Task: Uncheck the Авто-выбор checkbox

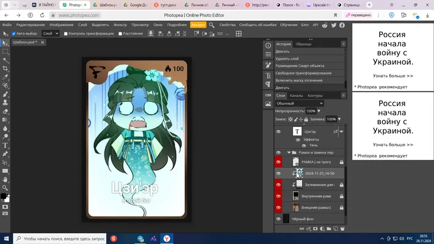Action: coord(13,34)
